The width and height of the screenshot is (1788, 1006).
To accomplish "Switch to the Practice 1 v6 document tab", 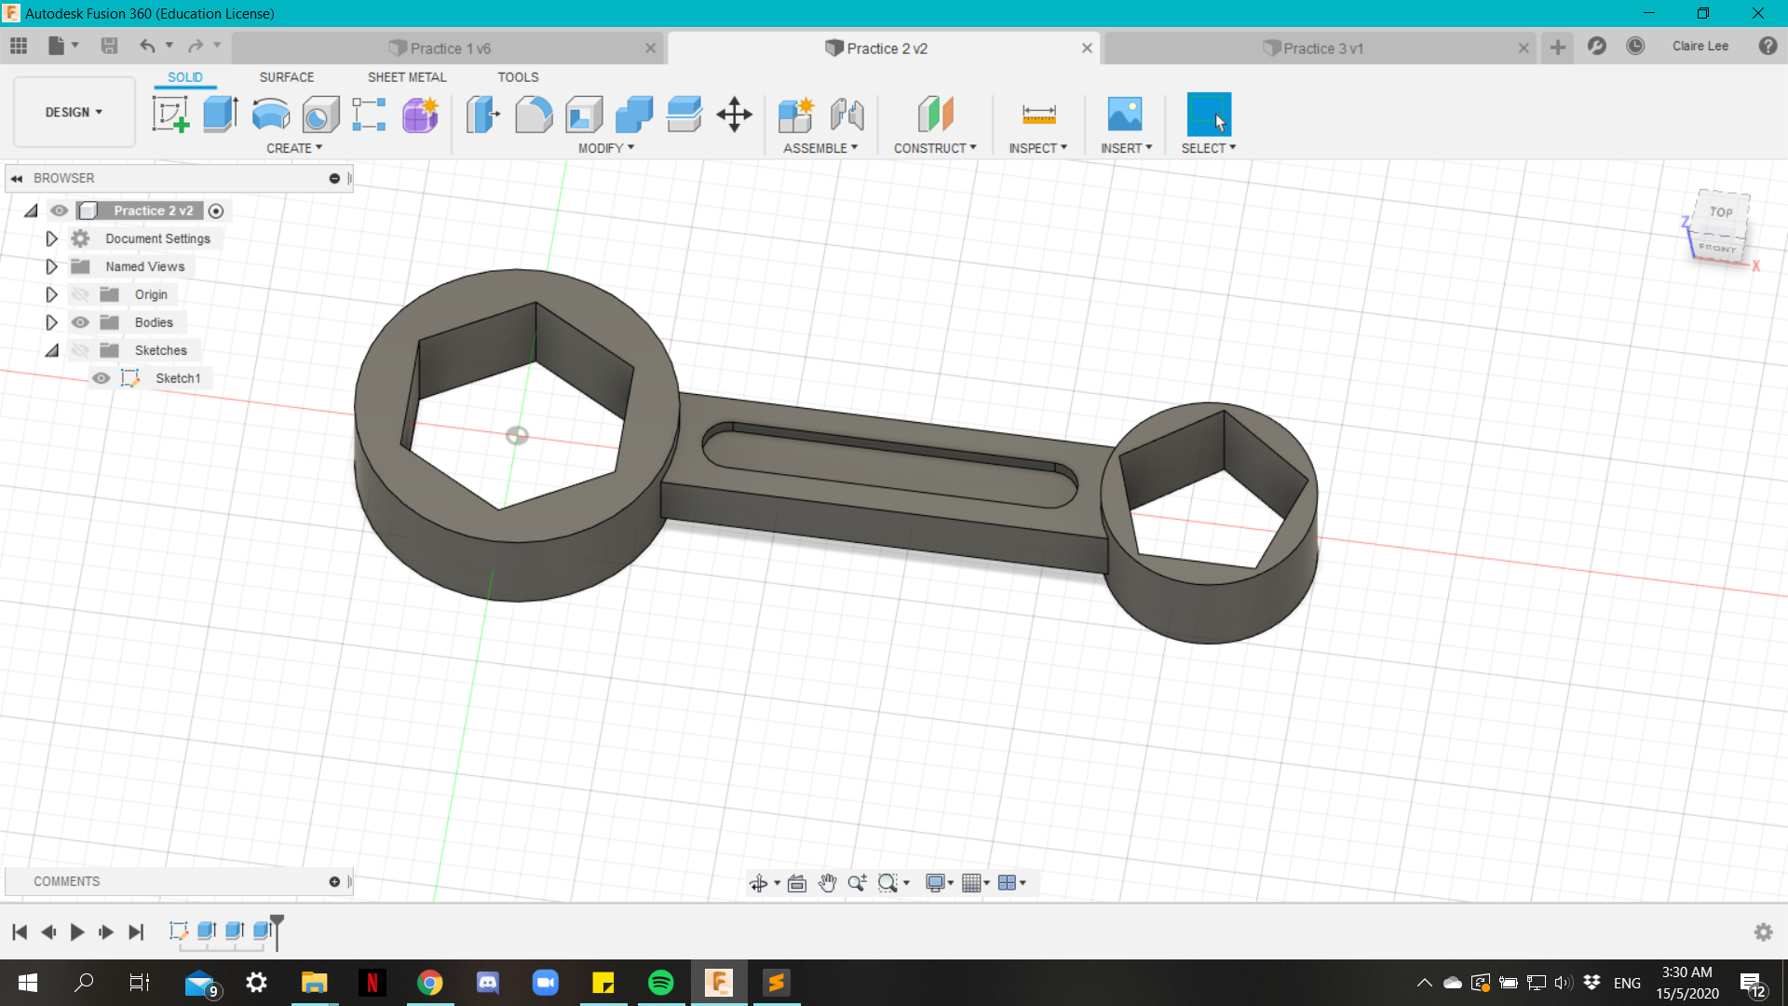I will point(449,48).
